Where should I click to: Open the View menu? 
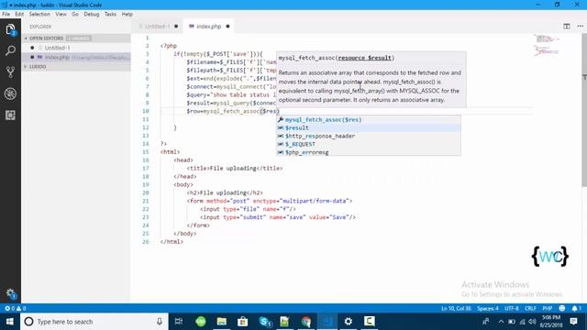[x=61, y=15]
